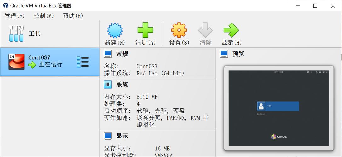
Task: Select the CentOS7 virtual machine entry
Action: [47, 62]
